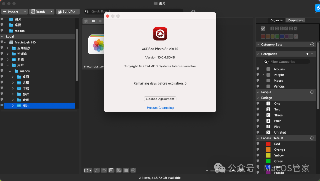Switch to the Organize tab

(x=276, y=20)
